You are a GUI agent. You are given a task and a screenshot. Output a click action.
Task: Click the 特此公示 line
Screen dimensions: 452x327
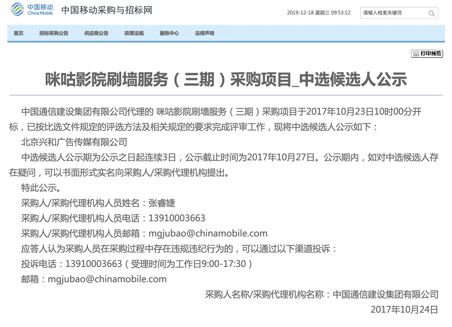click(41, 188)
